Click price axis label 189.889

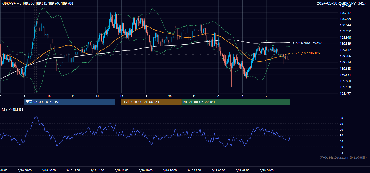point(346,44)
